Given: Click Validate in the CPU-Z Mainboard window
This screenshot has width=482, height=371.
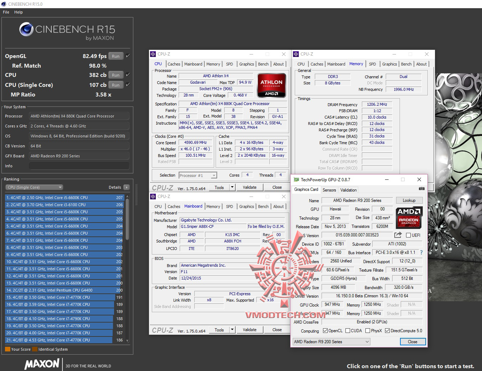Looking at the screenshot, I should 250,330.
